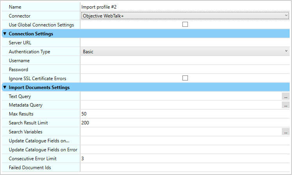Focus the Password input field

185,70
